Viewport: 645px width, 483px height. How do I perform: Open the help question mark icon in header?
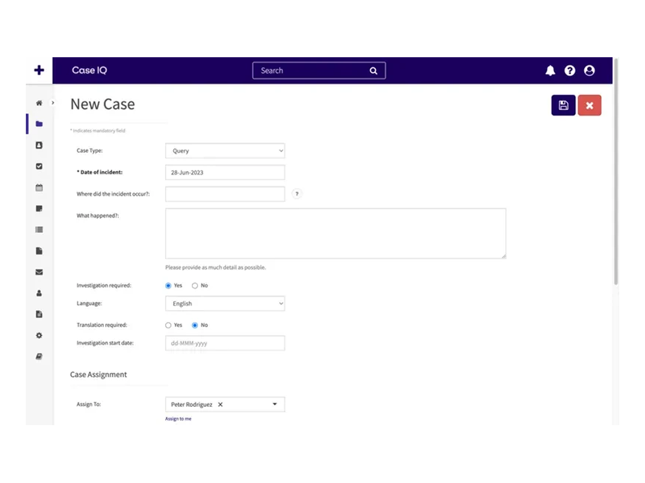tap(569, 70)
